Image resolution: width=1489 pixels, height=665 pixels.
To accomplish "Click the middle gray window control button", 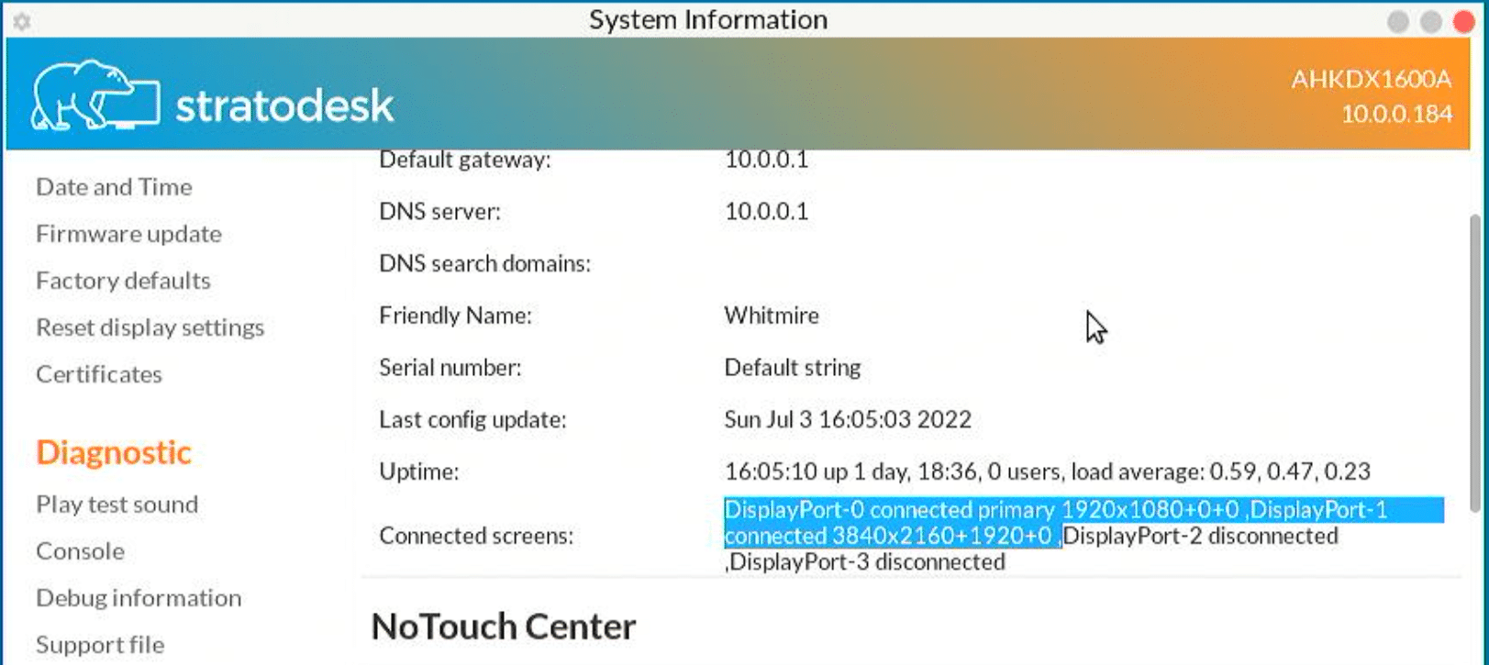I will pyautogui.click(x=1430, y=22).
